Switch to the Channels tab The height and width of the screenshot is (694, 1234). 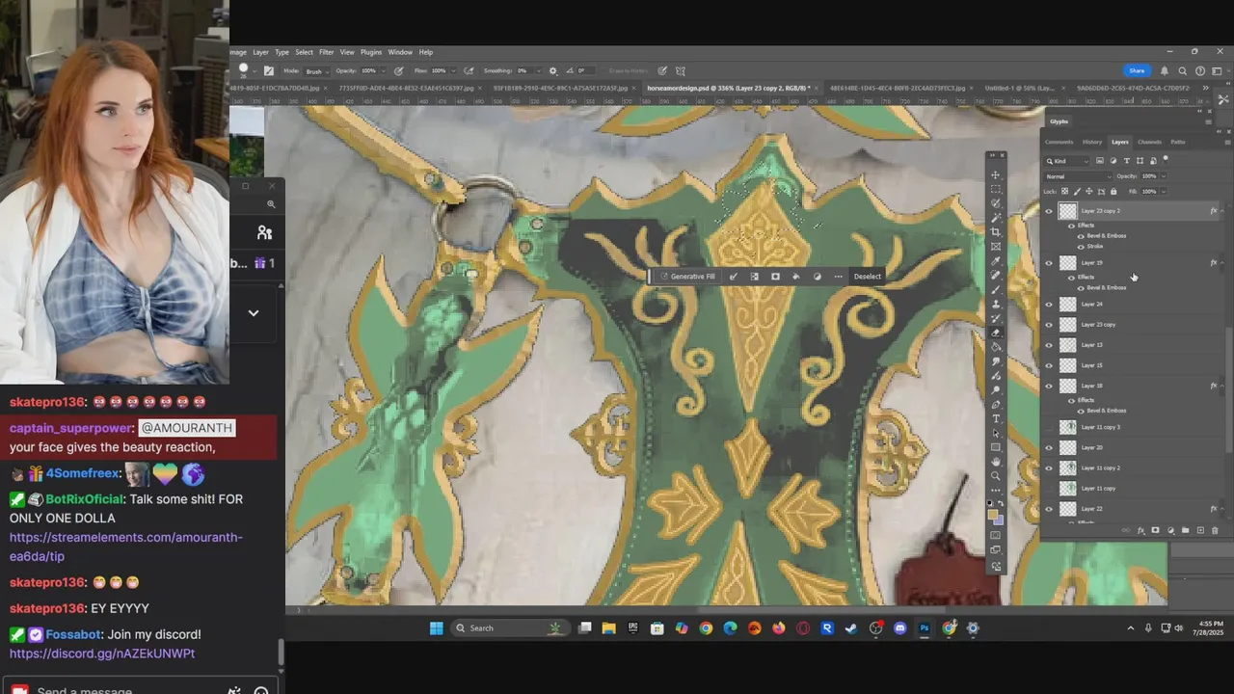(x=1149, y=142)
